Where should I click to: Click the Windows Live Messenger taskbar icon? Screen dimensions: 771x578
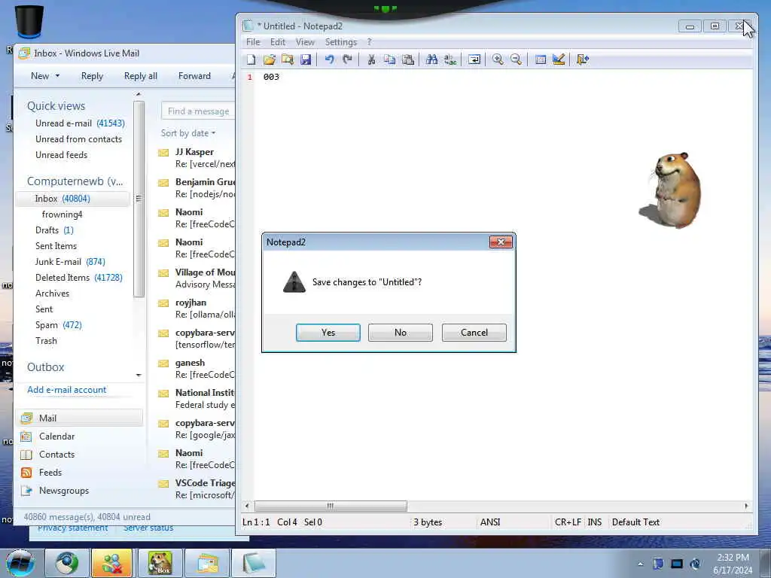coord(113,563)
